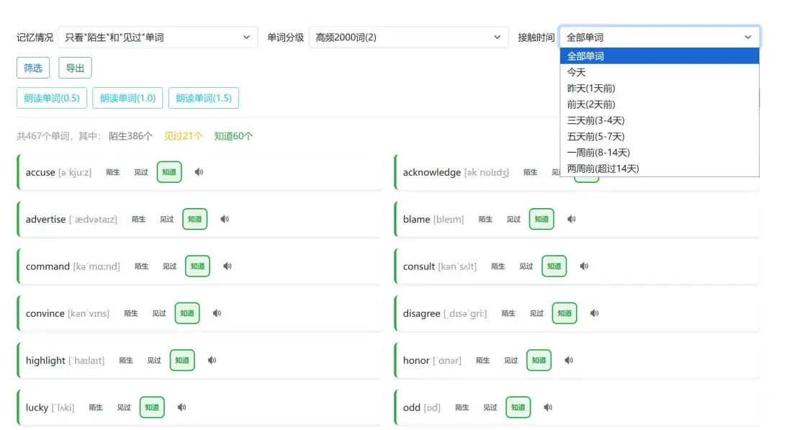Click the 筛选 filter button

(32, 67)
